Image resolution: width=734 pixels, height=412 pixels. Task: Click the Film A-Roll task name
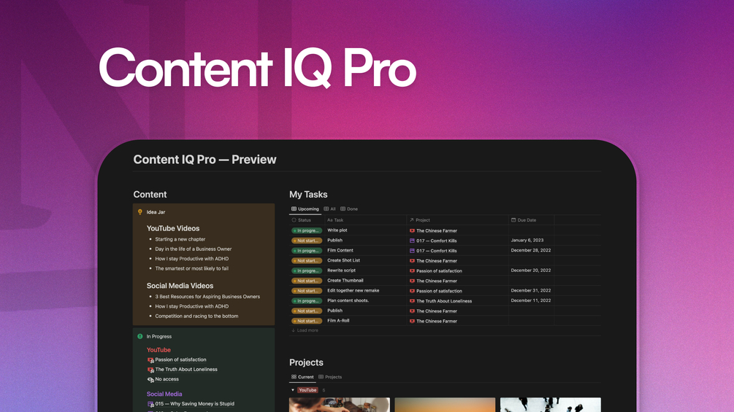[x=338, y=321]
